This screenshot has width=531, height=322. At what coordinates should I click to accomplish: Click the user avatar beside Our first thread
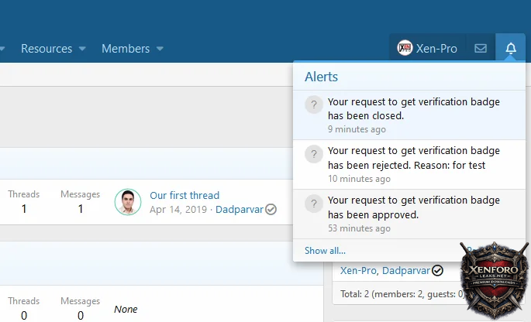pyautogui.click(x=128, y=202)
